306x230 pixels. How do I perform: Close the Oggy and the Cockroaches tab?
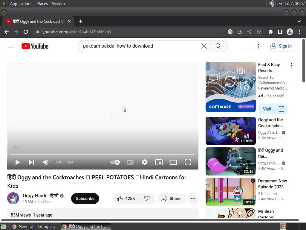[x=69, y=21]
